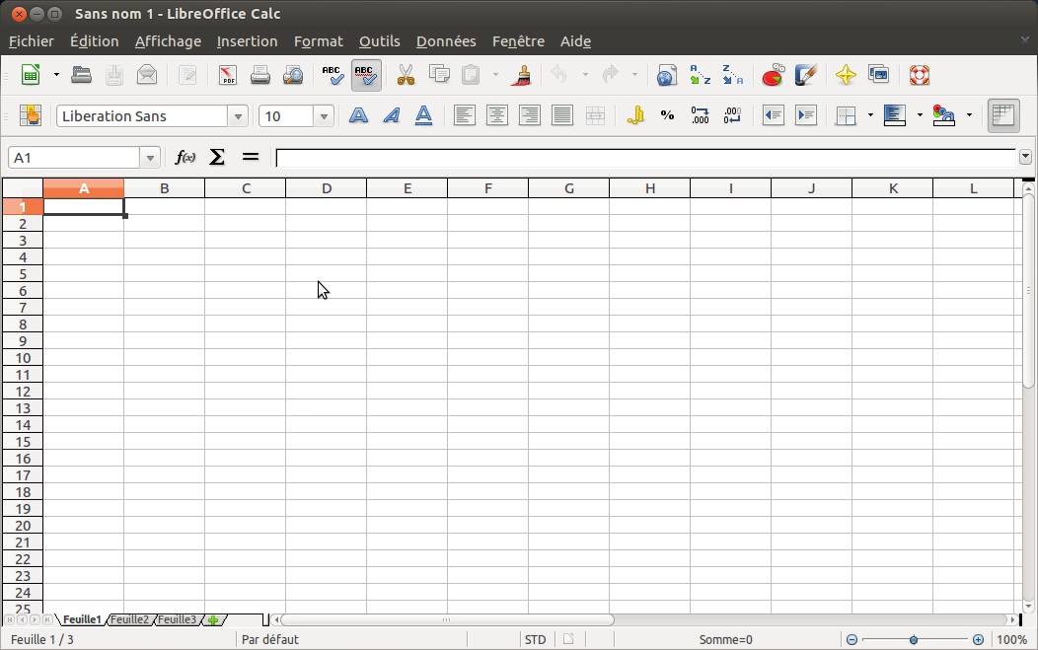Click the Redo arrow
Viewport: 1038px width, 650px height.
[x=611, y=75]
